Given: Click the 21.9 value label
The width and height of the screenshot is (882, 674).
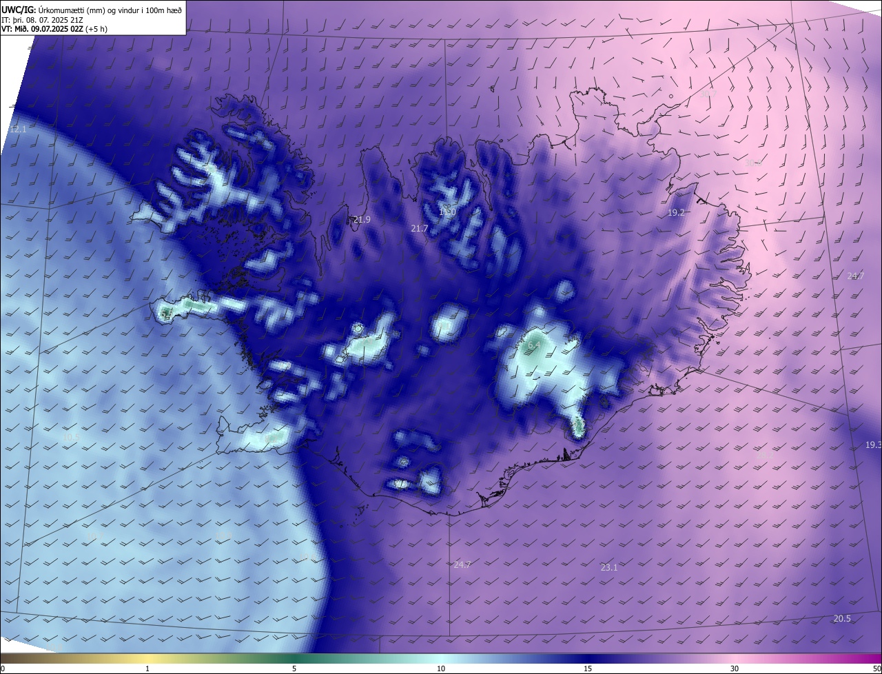Looking at the screenshot, I should [362, 220].
